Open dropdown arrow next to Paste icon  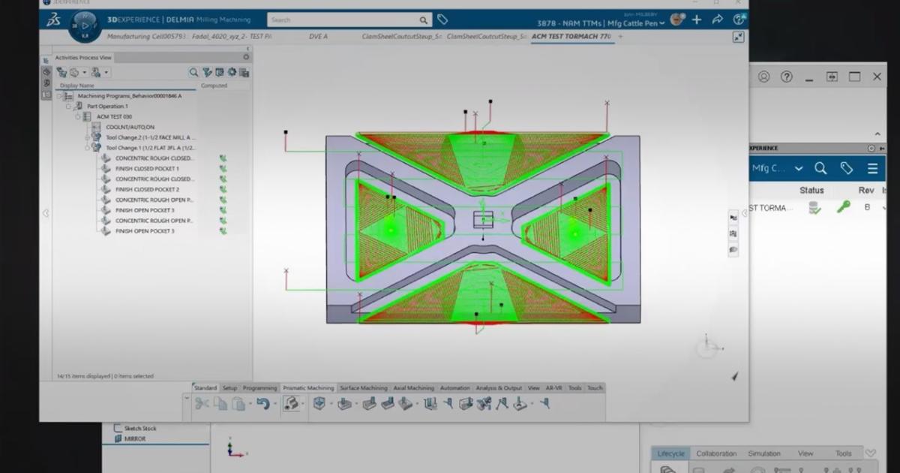[249, 404]
